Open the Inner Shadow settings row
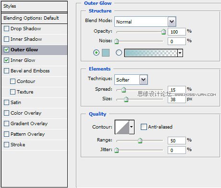Image resolution: width=221 pixels, height=188 pixels. pyautogui.click(x=34, y=39)
